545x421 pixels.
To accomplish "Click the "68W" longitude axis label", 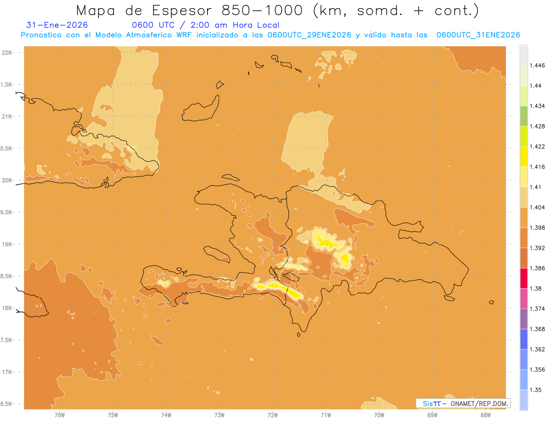I will pyautogui.click(x=486, y=415).
